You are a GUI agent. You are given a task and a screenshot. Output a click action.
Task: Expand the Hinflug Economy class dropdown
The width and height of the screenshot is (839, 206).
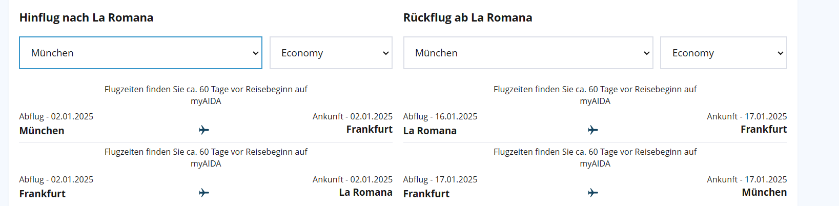coord(331,53)
